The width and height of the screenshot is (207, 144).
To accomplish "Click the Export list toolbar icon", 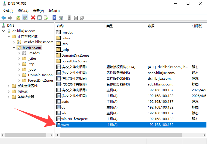I will point(46,18).
